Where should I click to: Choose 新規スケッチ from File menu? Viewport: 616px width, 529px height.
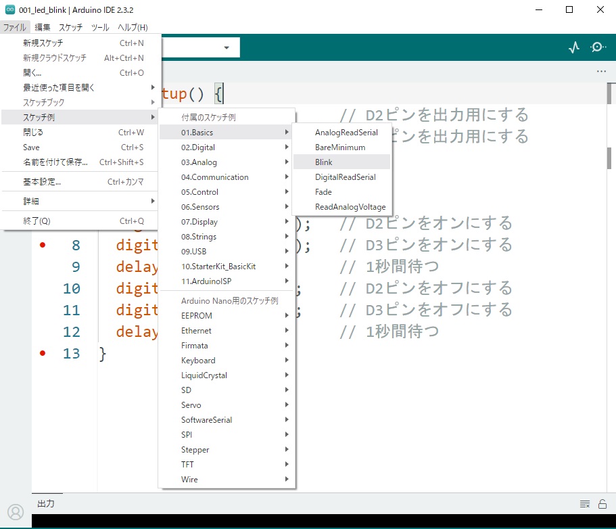pyautogui.click(x=80, y=43)
